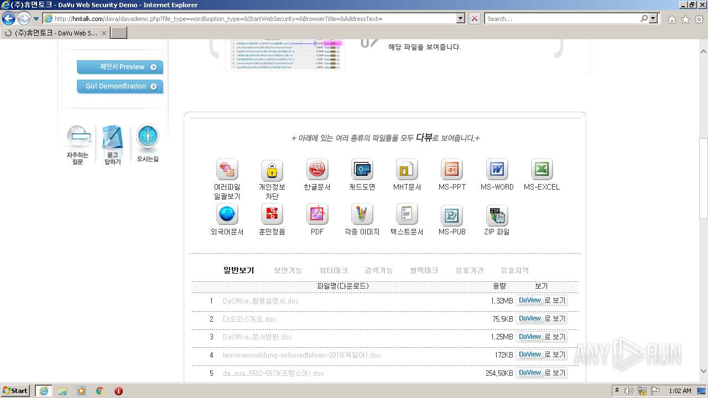Expand the address bar dropdown arrow
This screenshot has height=398, width=708.
point(461,18)
